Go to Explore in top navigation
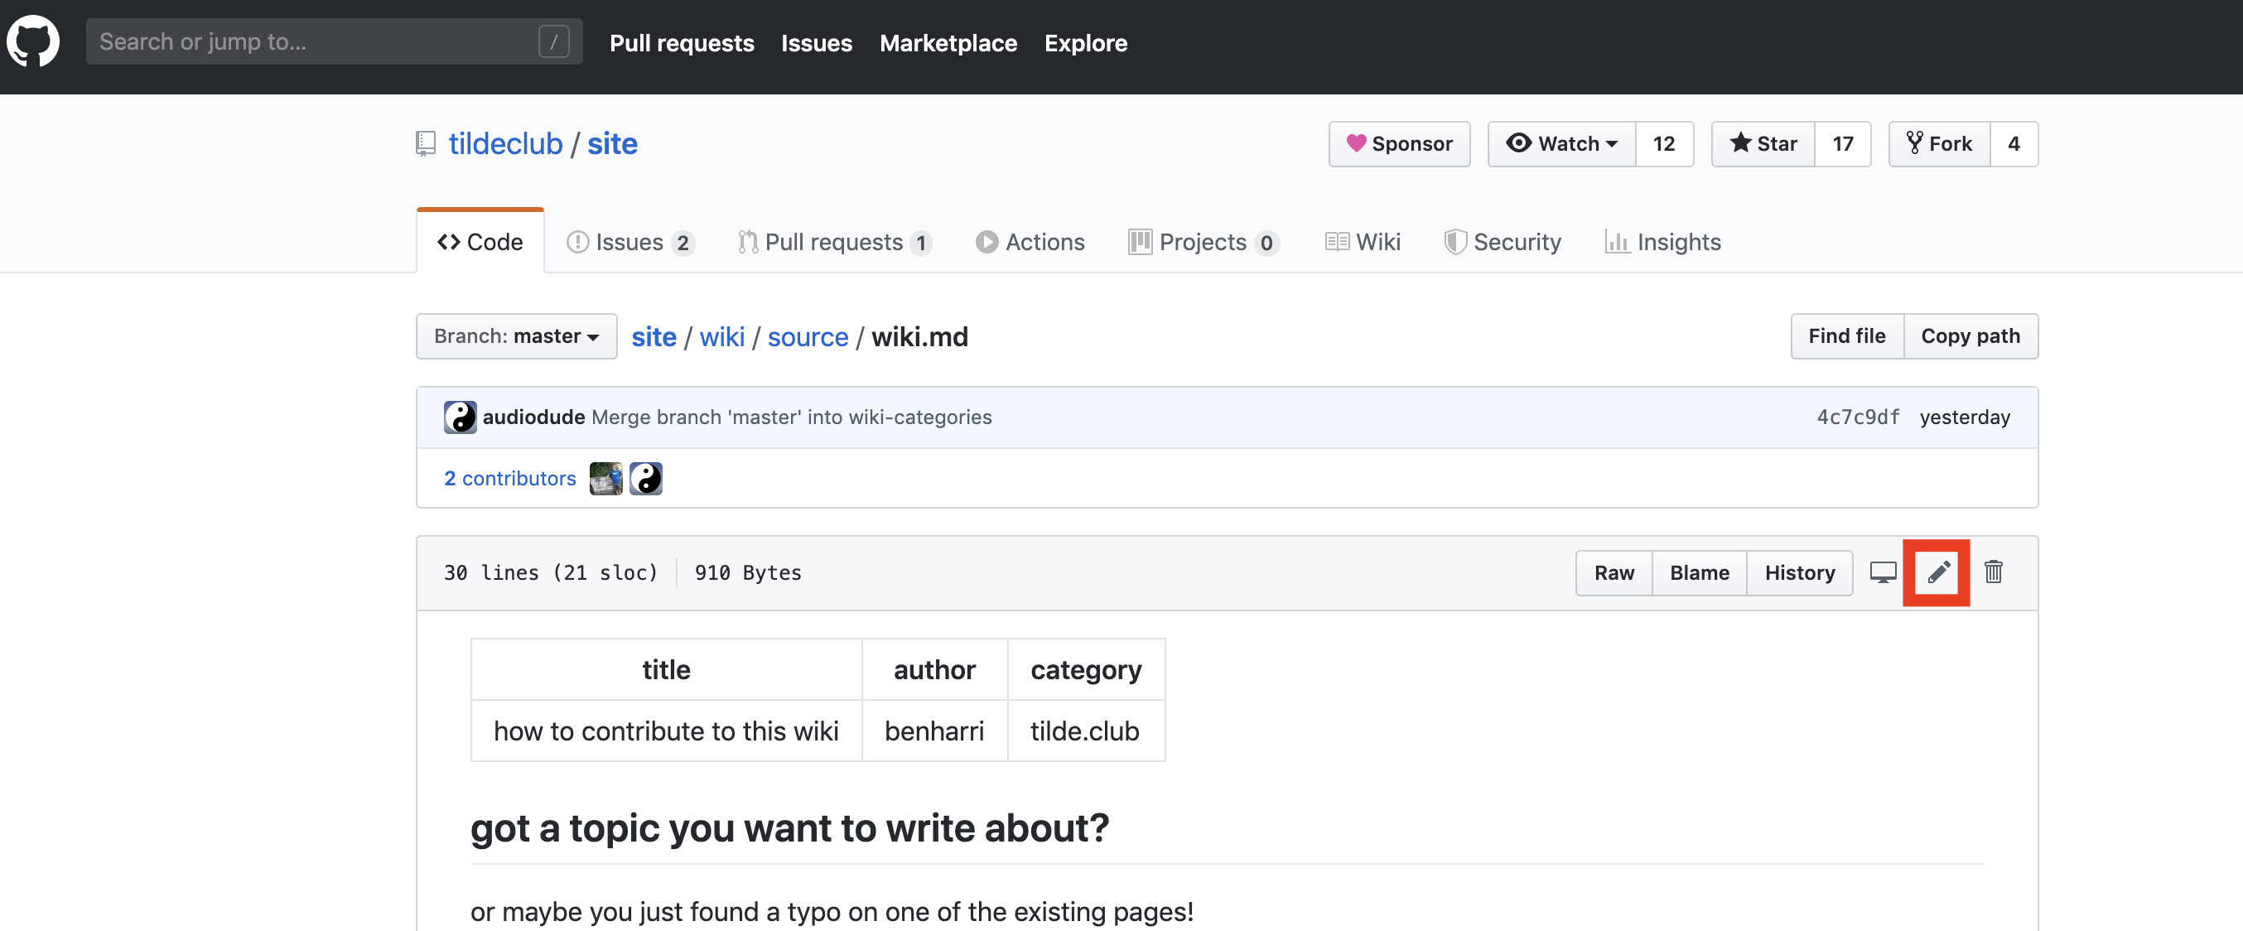2243x931 pixels. click(x=1086, y=43)
